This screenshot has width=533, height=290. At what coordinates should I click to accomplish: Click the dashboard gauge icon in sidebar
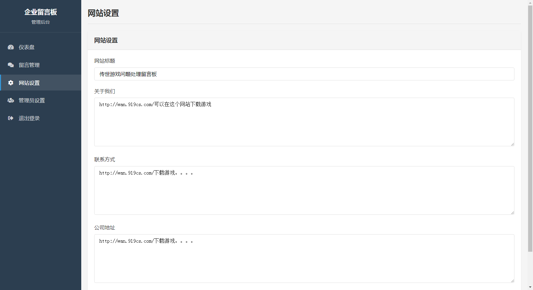[x=11, y=47]
